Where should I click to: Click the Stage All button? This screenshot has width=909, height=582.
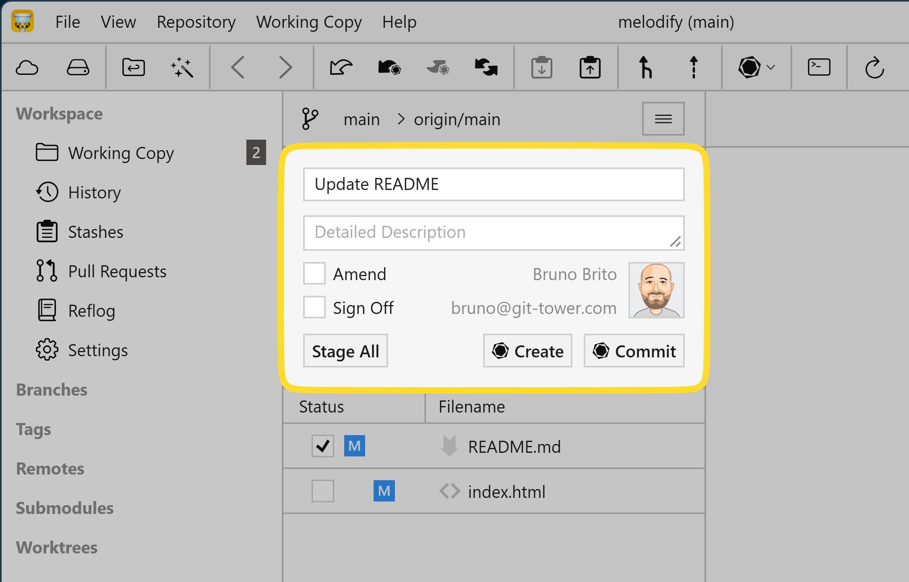pyautogui.click(x=345, y=351)
